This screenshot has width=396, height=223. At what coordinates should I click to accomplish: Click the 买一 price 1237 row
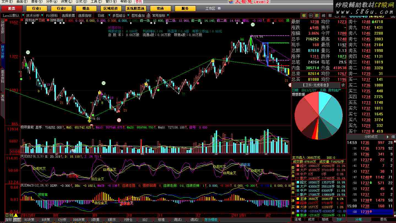(x=371, y=79)
